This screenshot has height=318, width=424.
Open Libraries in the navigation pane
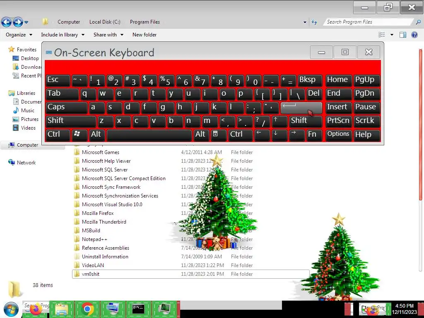click(x=26, y=93)
